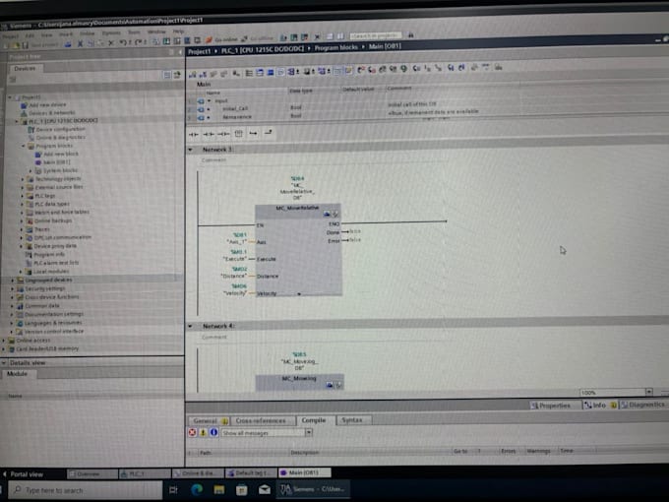Open configuration icon on MC_MoveRelative block
The width and height of the screenshot is (669, 502).
click(328, 214)
